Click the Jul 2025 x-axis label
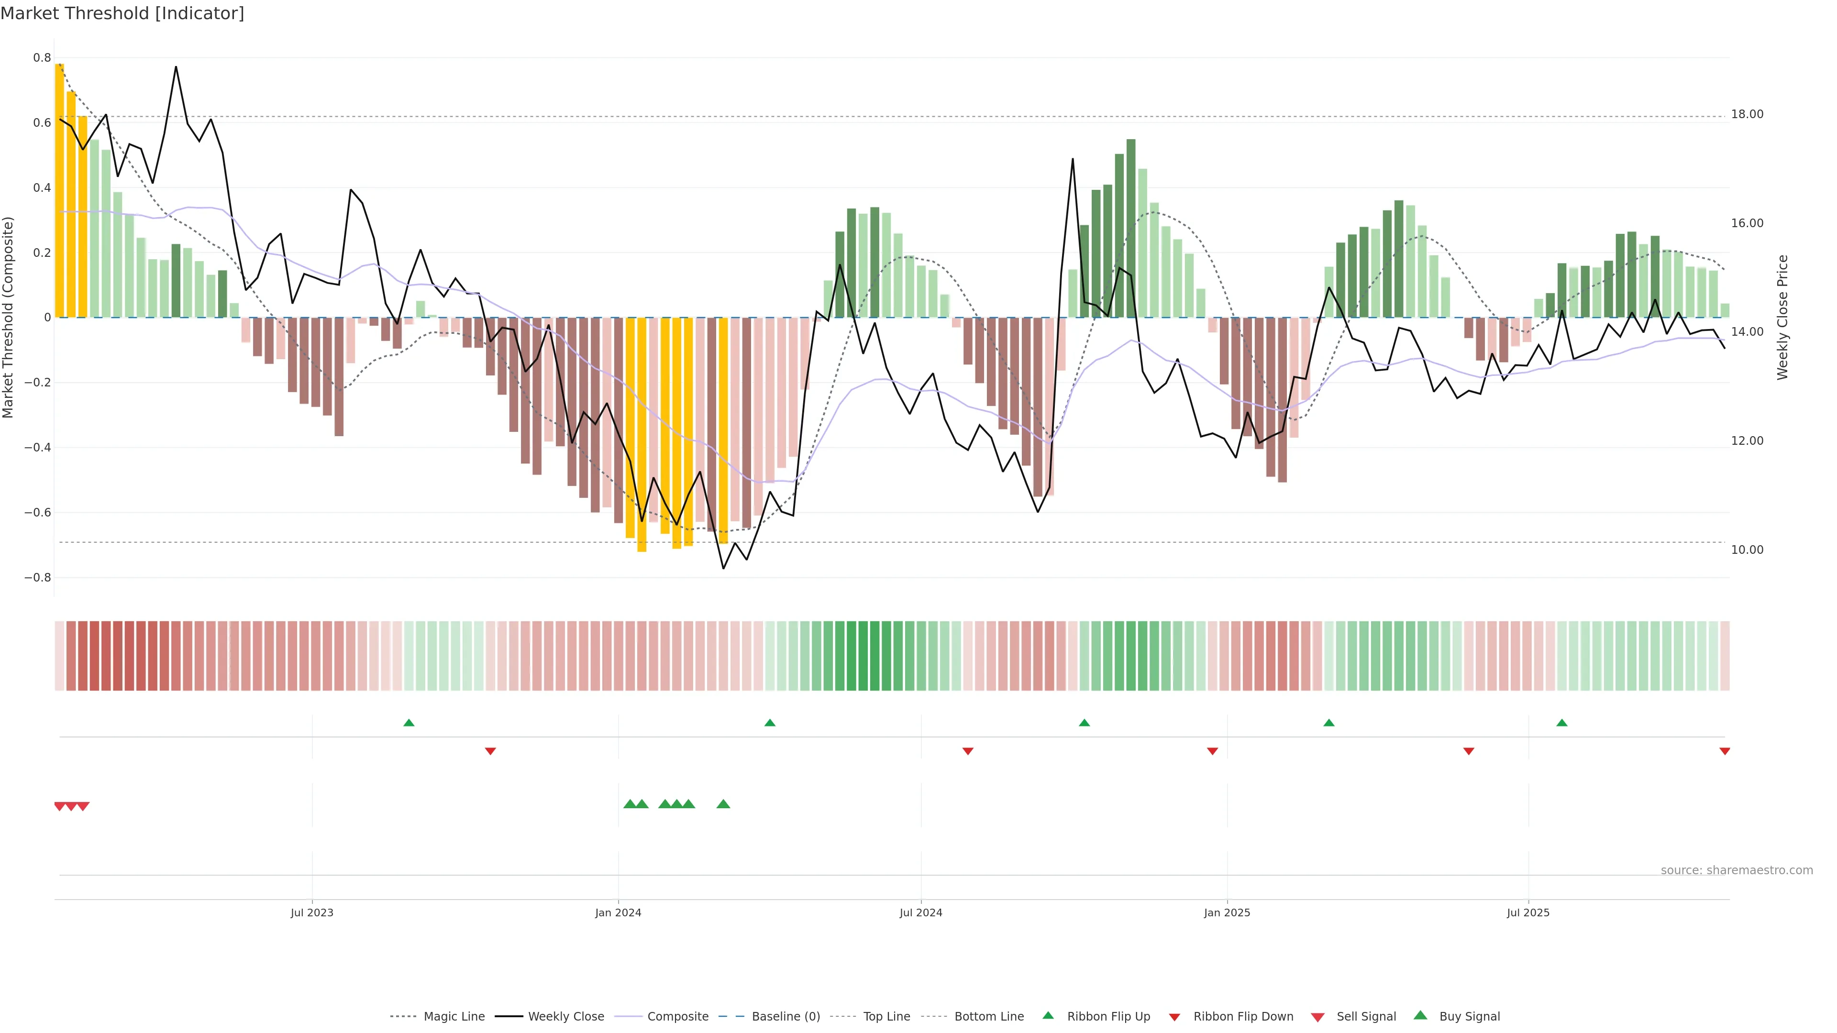 point(1528,912)
